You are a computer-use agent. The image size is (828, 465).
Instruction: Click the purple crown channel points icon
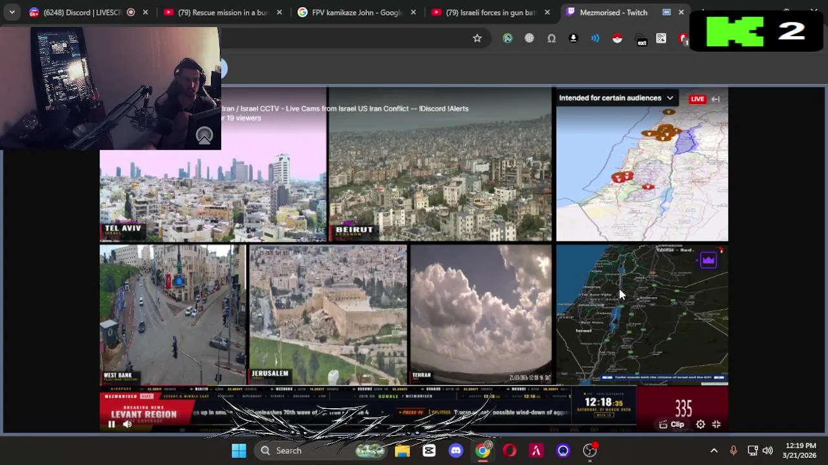(x=708, y=260)
